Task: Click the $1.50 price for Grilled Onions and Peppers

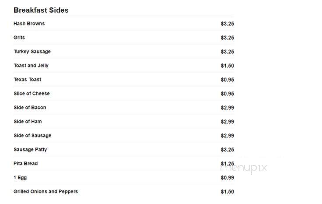Action: (227, 191)
